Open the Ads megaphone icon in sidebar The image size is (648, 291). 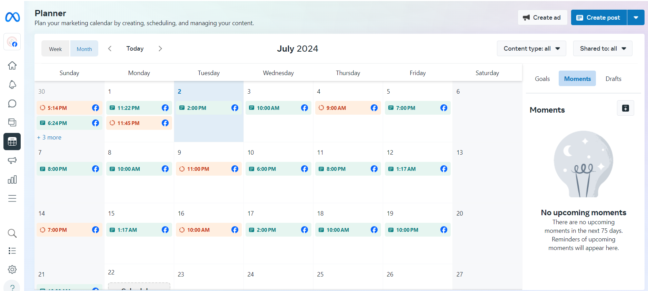12,160
